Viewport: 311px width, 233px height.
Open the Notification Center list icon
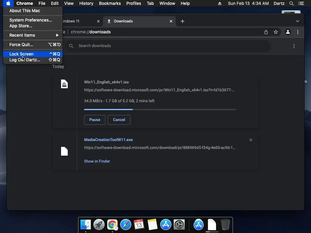coord(301,3)
